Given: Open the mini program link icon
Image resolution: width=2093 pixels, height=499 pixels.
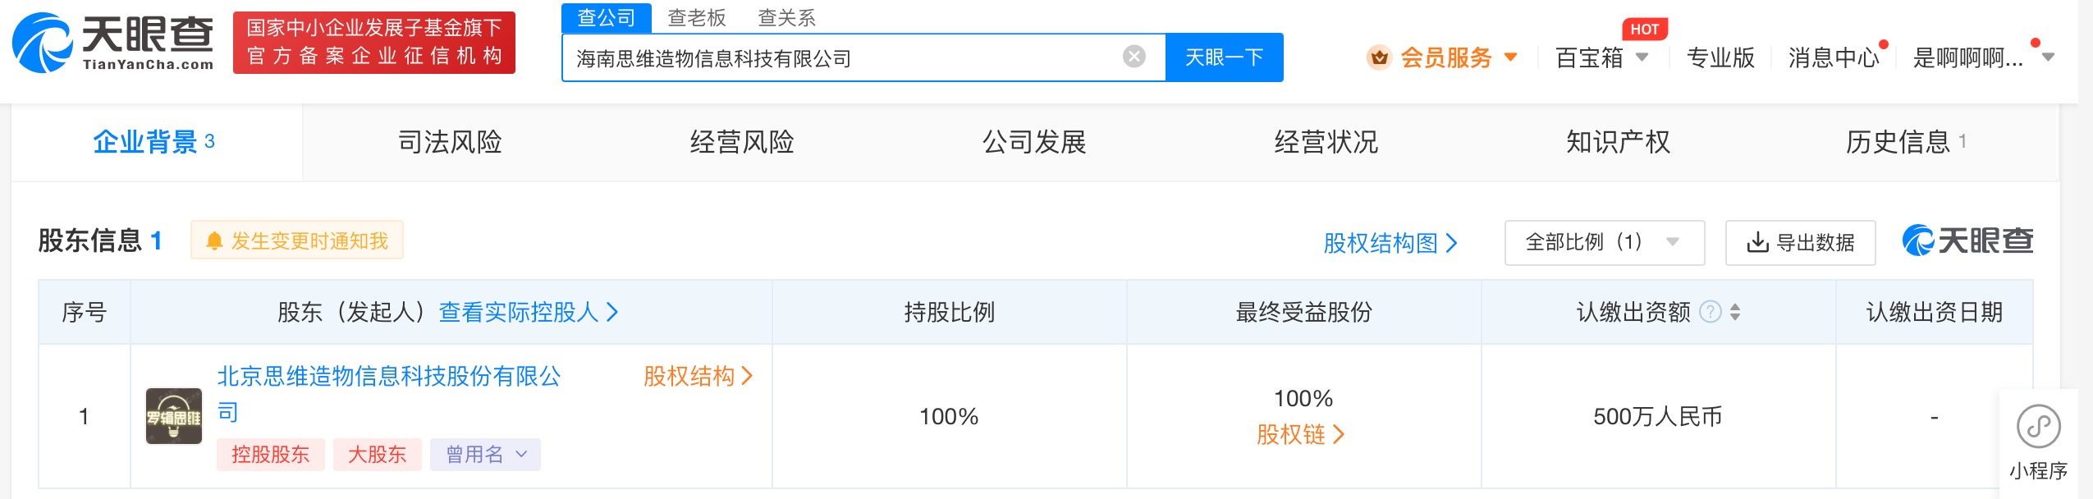Looking at the screenshot, I should coord(2038,427).
